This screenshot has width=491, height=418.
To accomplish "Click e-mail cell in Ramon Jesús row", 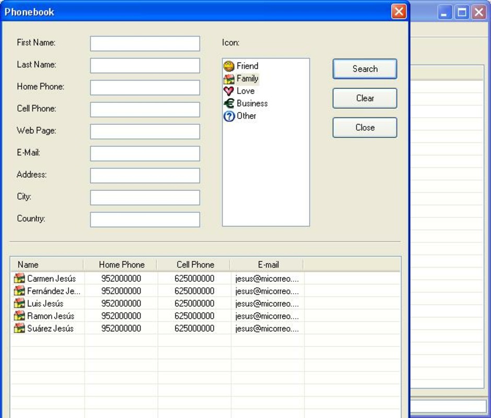I will point(267,316).
